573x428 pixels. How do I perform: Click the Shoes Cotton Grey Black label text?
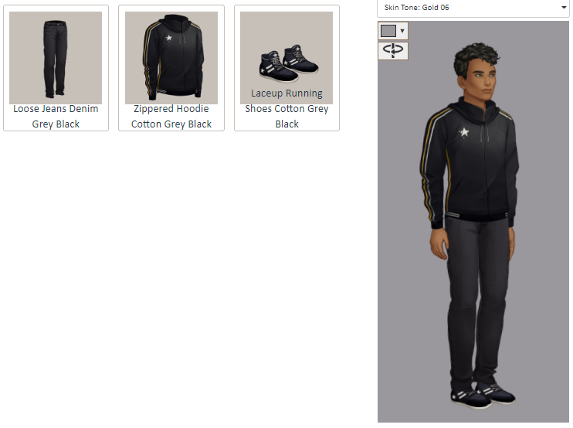click(286, 116)
